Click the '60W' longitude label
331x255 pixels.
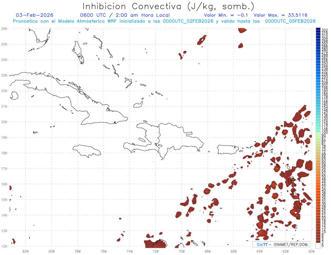(x=311, y=251)
